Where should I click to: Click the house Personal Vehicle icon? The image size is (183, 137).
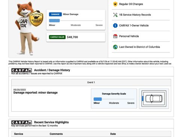[115, 36]
